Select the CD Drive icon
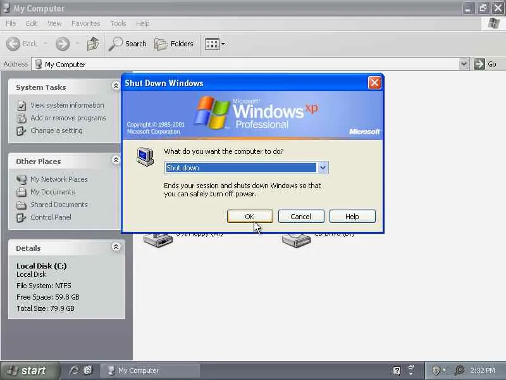 [x=296, y=240]
